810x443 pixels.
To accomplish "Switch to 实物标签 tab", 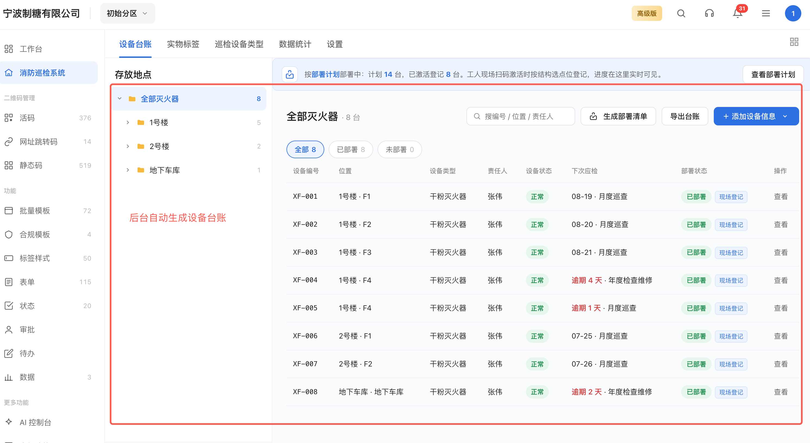I will 183,44.
